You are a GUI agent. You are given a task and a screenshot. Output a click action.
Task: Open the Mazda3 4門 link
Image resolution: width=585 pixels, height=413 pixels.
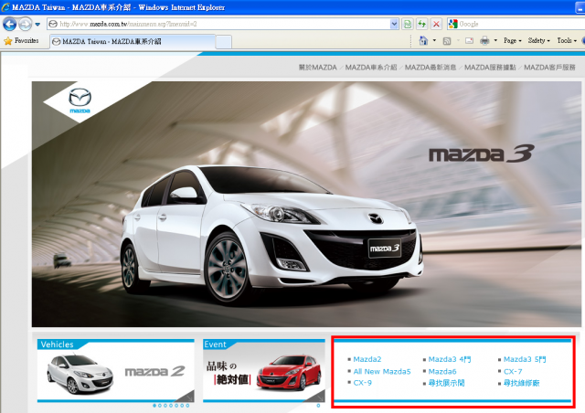pyautogui.click(x=450, y=359)
